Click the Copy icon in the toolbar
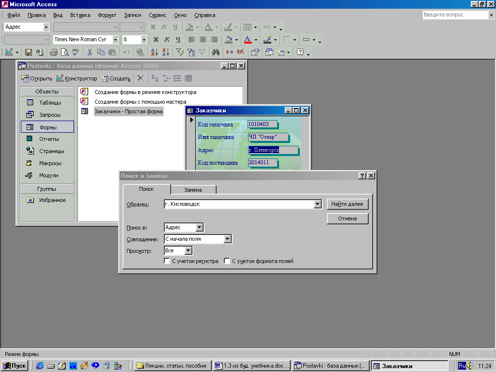The width and height of the screenshot is (496, 372). 101,52
